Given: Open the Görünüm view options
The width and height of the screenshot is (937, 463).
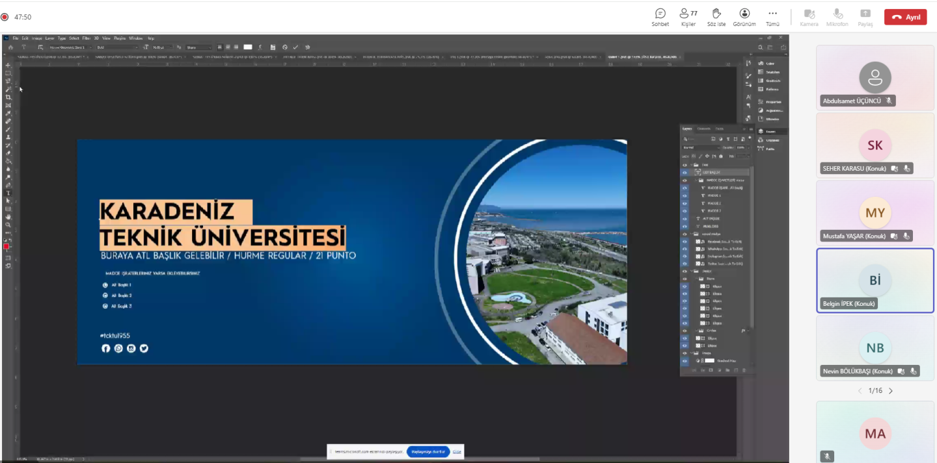Looking at the screenshot, I should (x=744, y=18).
